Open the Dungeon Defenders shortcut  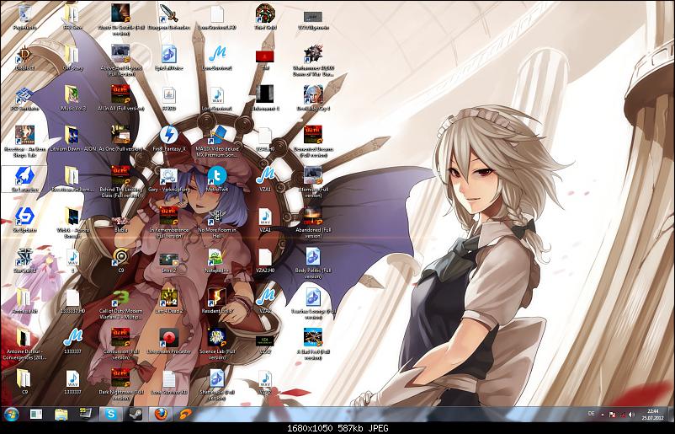168,14
